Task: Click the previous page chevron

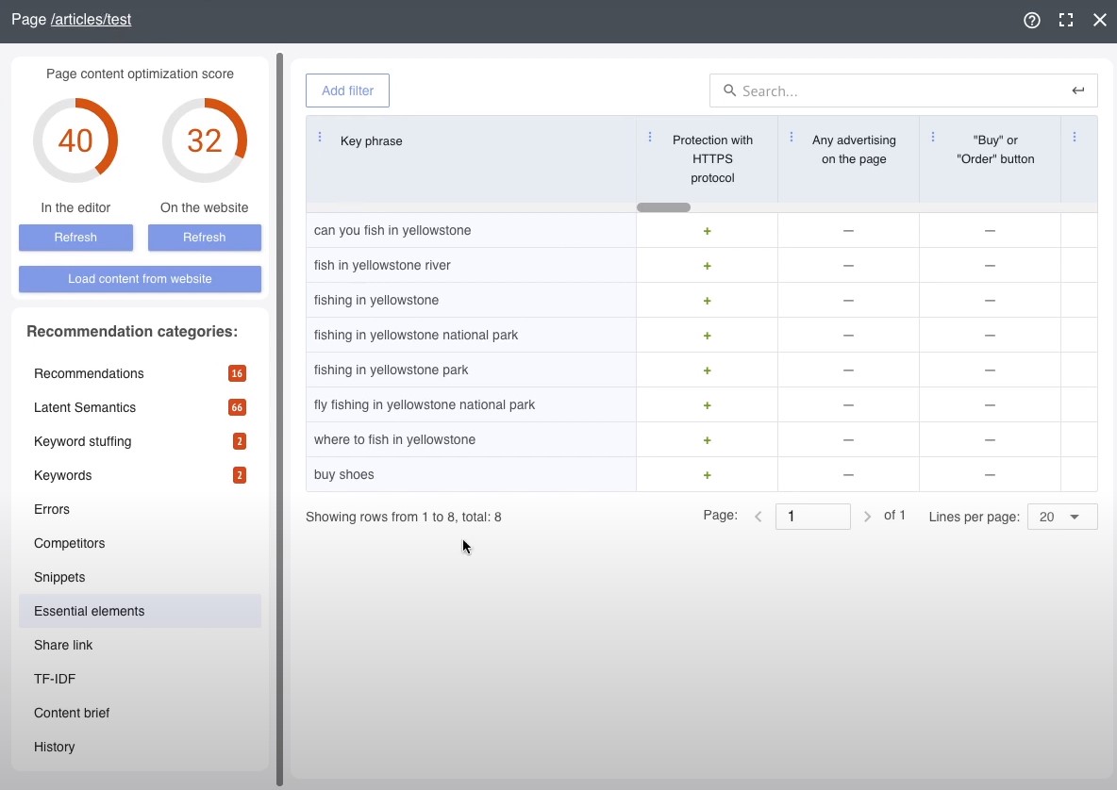Action: click(759, 517)
